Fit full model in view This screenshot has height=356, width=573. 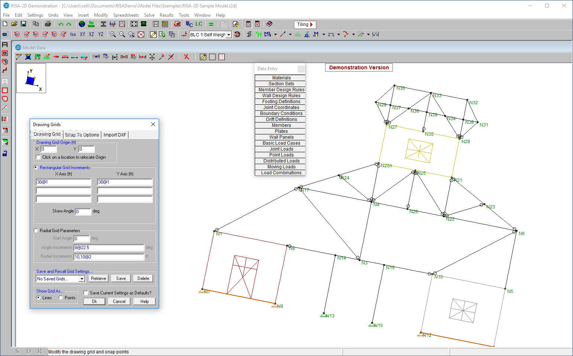tap(141, 34)
